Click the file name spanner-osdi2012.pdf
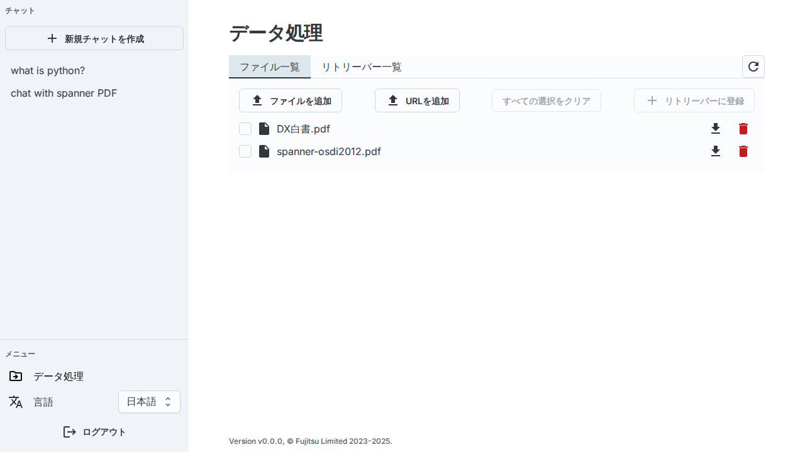The image size is (805, 452). 329,151
